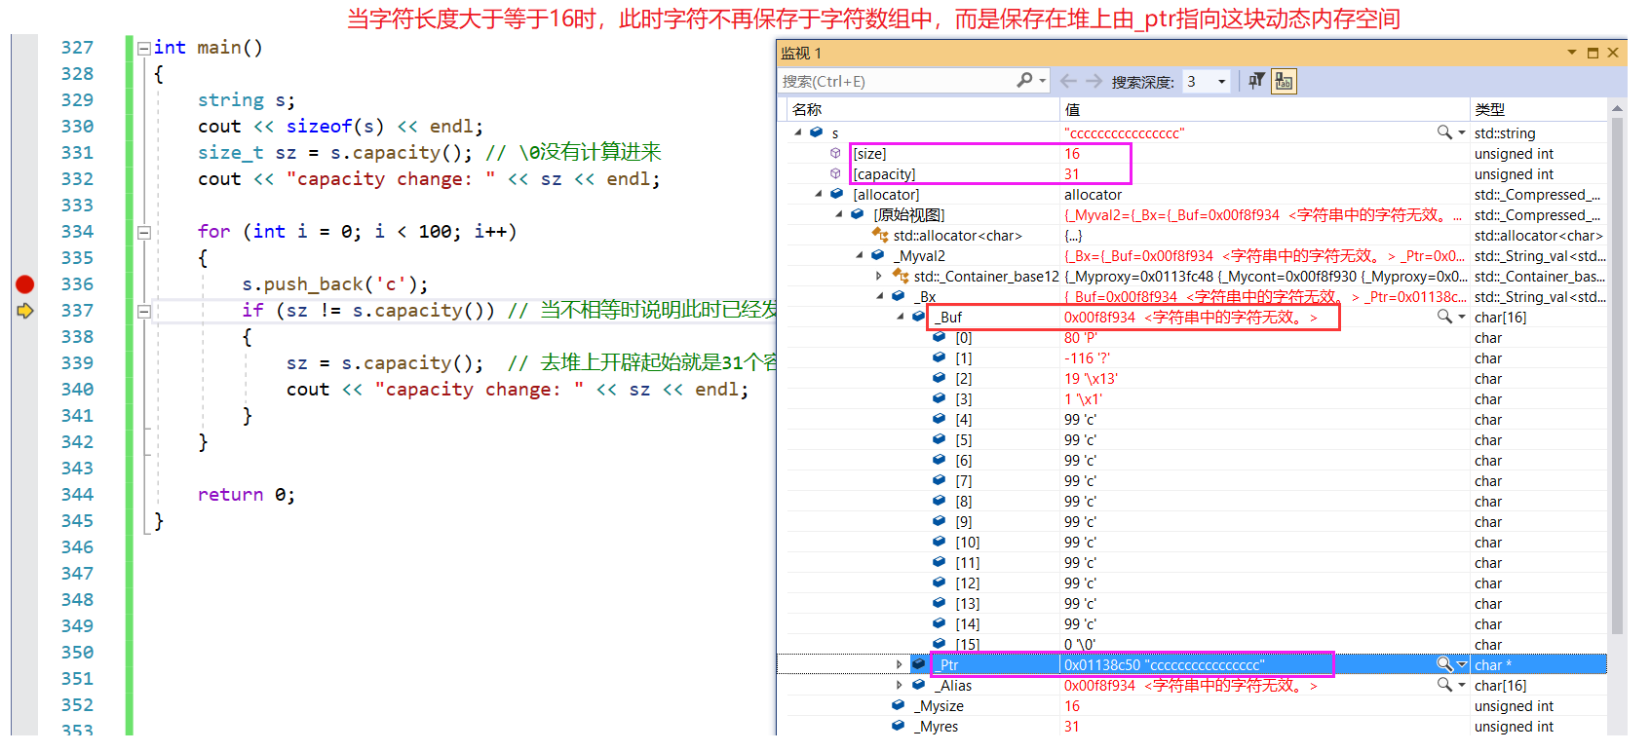Expand the std::_Container_base12 node
This screenshot has height=752, width=1651.
879,276
